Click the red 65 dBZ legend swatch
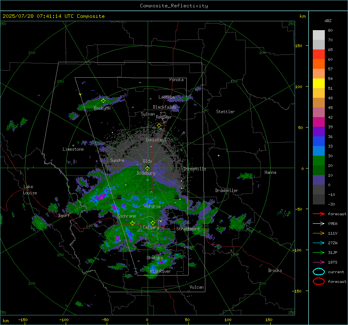The height and width of the screenshot is (325, 348). 319,54
